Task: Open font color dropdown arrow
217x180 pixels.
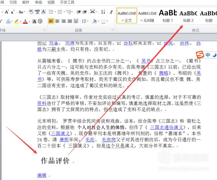Action: click(29, 21)
